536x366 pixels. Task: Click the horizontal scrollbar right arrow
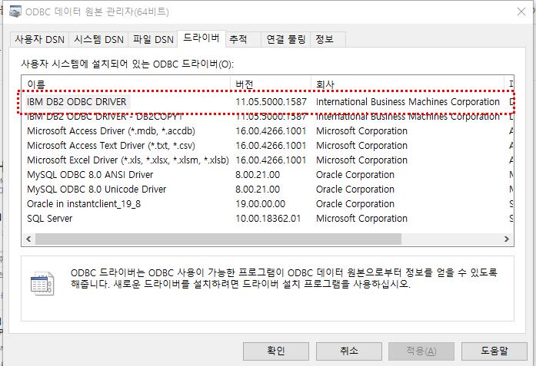507,239
